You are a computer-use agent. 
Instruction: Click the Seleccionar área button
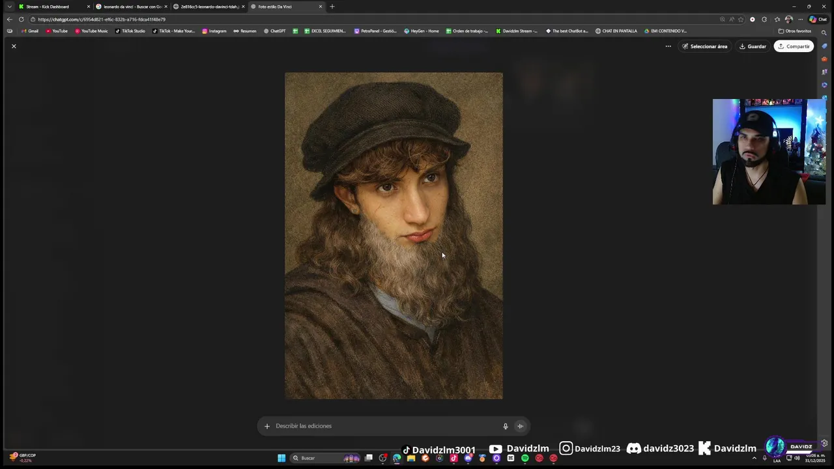point(704,46)
